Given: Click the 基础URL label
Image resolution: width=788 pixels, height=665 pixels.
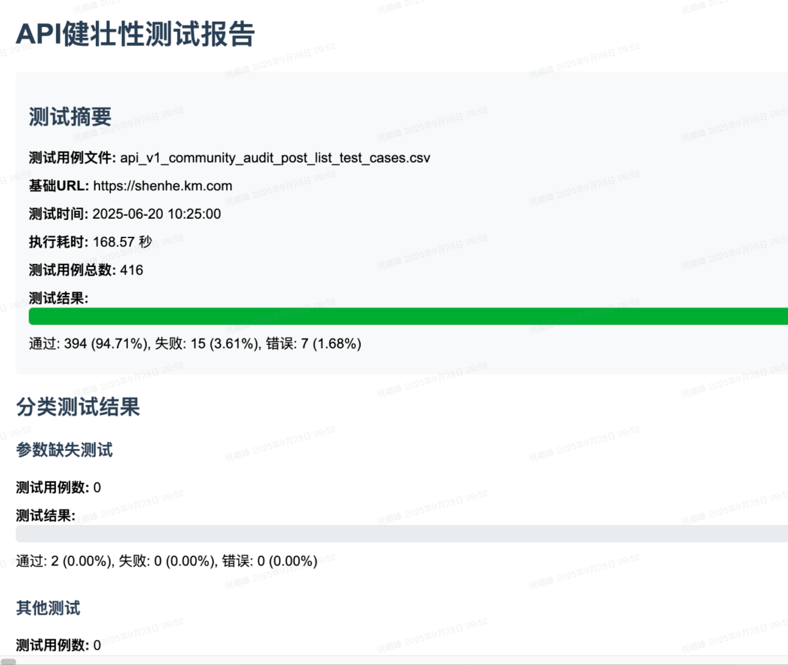Looking at the screenshot, I should tap(59, 186).
